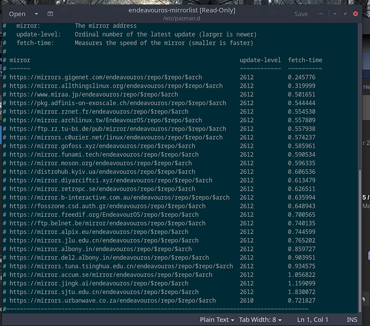Place cursor on mirrors.tuna.tsinghua.edu.cn line
This screenshot has width=370, height=326.
(x=160, y=267)
